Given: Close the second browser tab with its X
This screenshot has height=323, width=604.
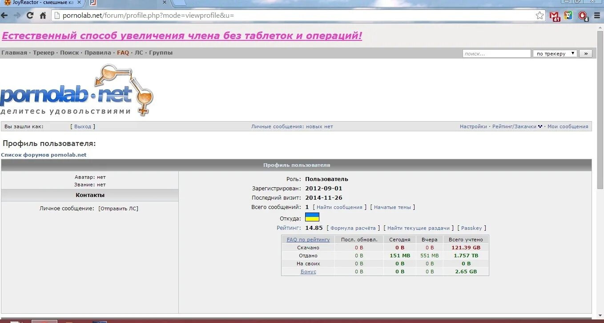Looking at the screenshot, I should coord(164,2).
